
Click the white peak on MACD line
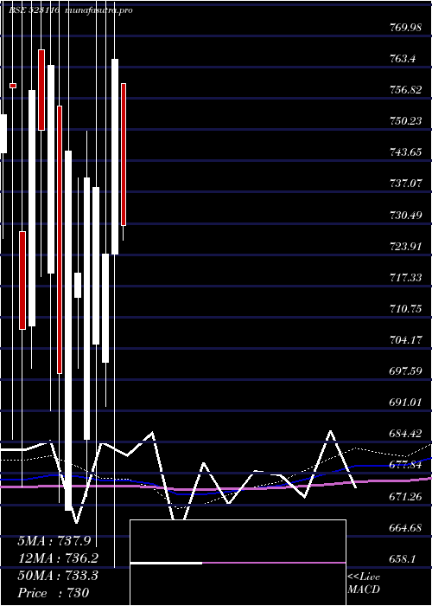[330, 431]
